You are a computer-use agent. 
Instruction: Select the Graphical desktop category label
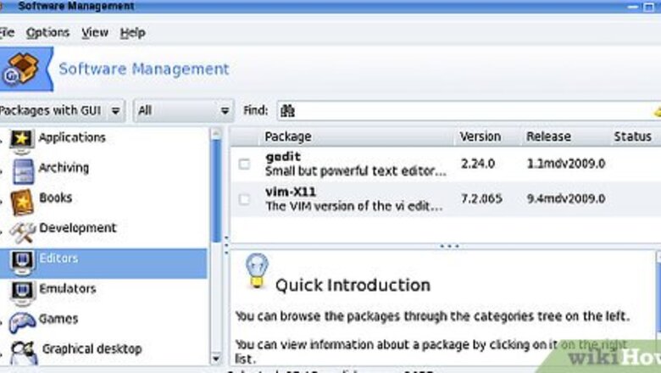click(92, 349)
